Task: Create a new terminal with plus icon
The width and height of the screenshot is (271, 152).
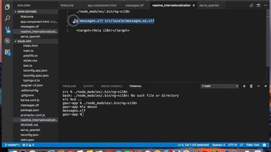Action: 244,86
